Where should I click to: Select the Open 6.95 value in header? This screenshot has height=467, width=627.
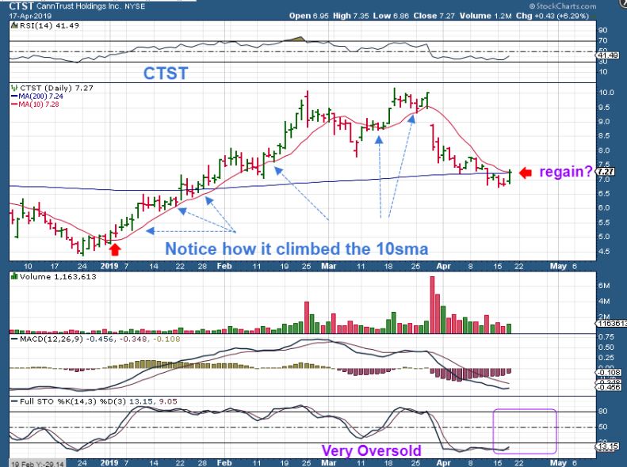click(x=309, y=16)
